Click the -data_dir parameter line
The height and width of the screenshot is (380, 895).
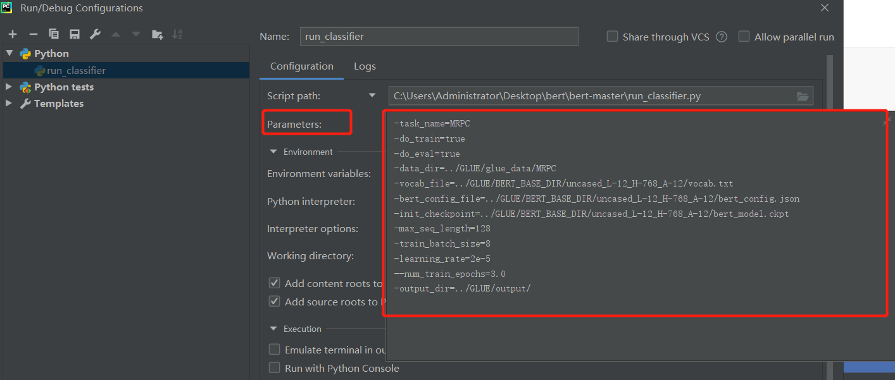pyautogui.click(x=475, y=168)
